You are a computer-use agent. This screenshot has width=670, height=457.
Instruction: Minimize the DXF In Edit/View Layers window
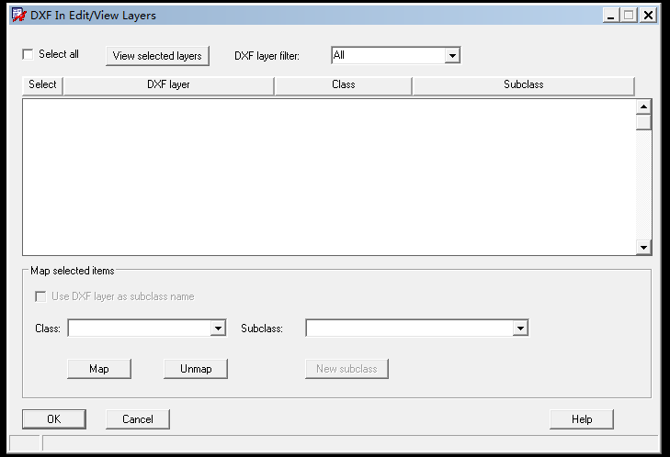pos(611,16)
